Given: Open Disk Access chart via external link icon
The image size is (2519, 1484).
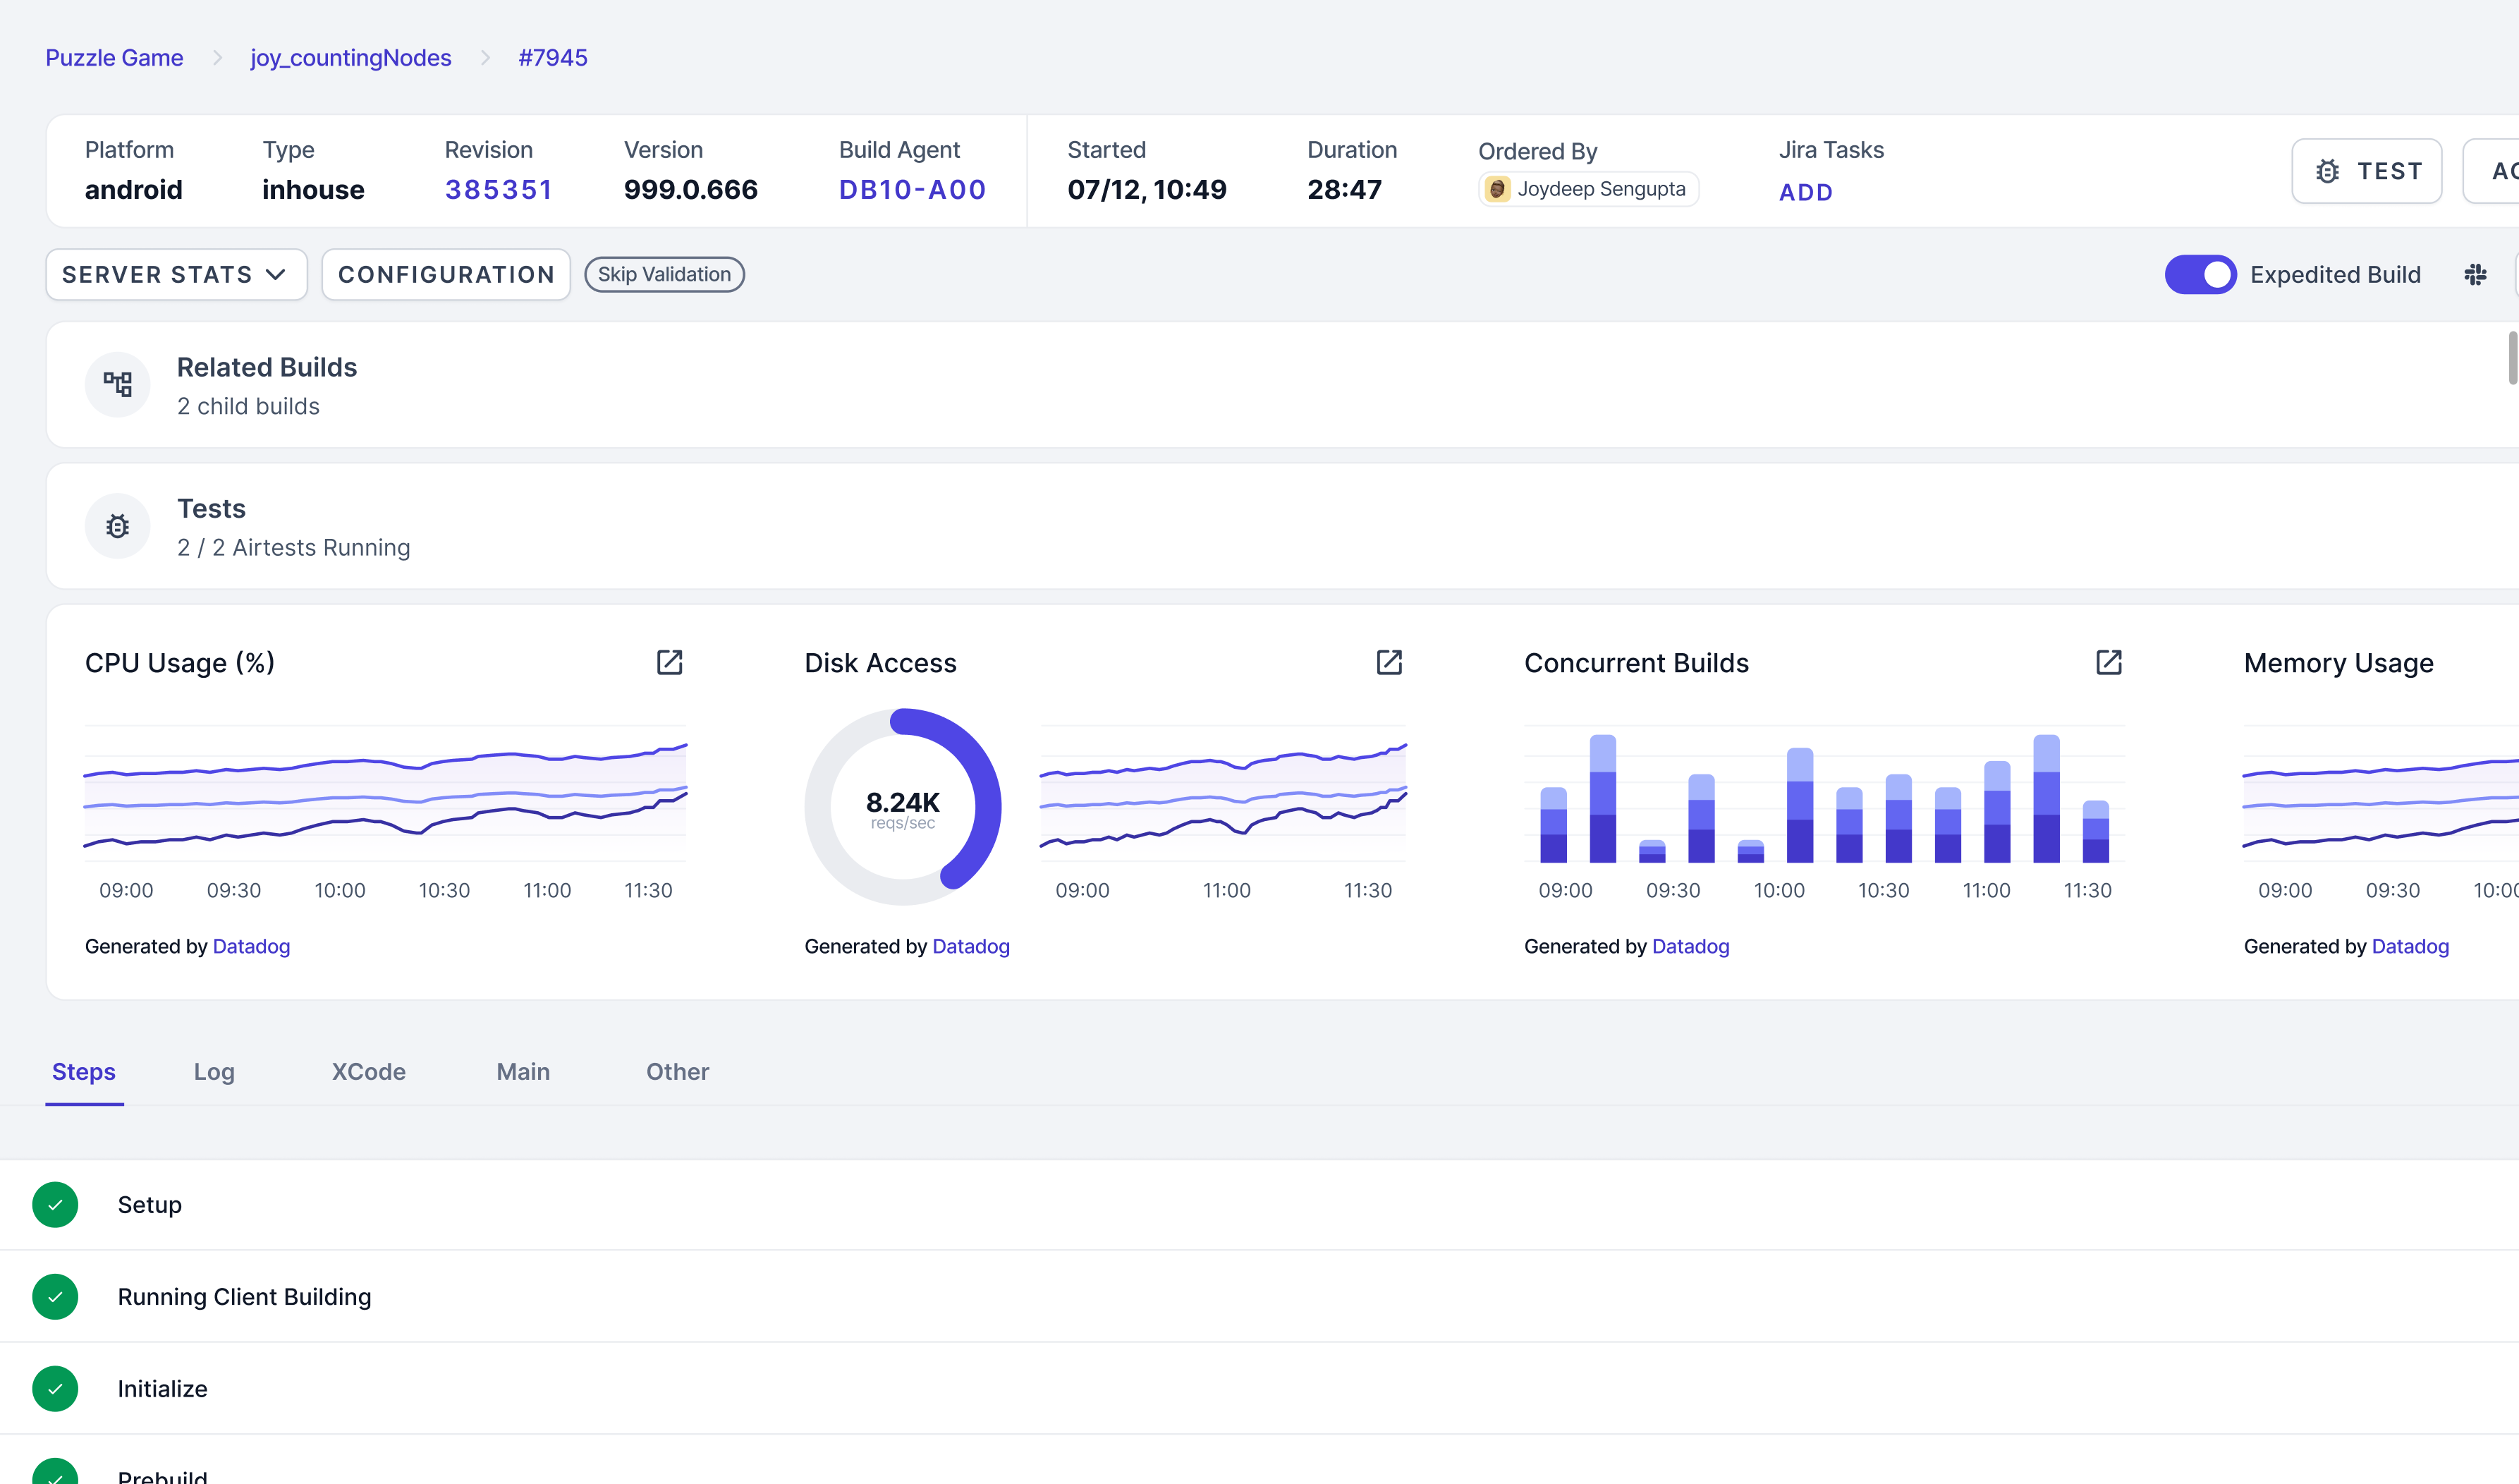Looking at the screenshot, I should tap(1389, 662).
